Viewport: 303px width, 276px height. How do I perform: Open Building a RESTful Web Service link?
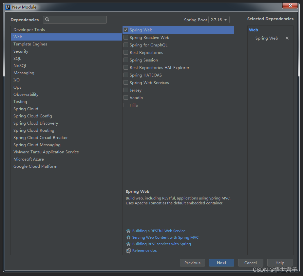click(159, 231)
